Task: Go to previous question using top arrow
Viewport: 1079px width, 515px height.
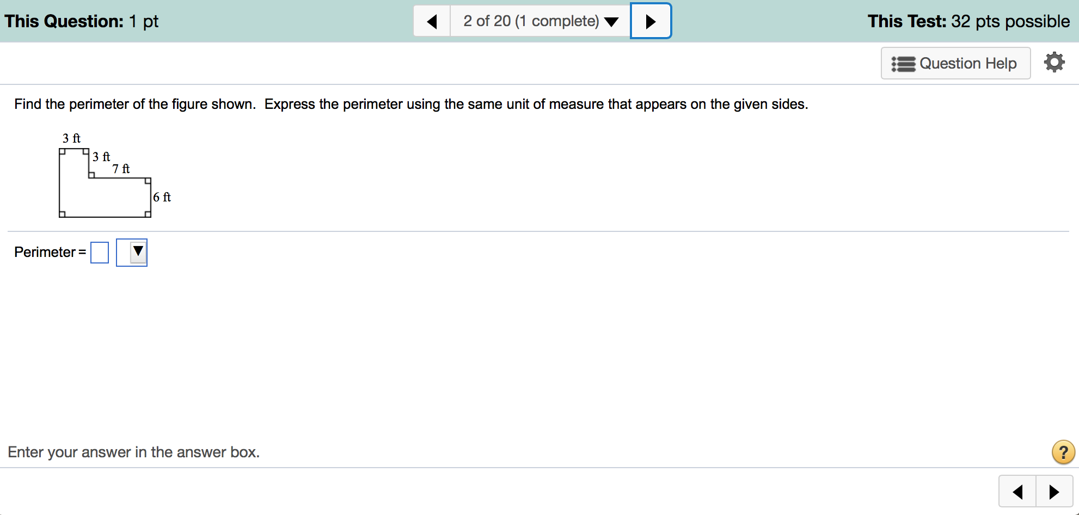Action: (432, 21)
